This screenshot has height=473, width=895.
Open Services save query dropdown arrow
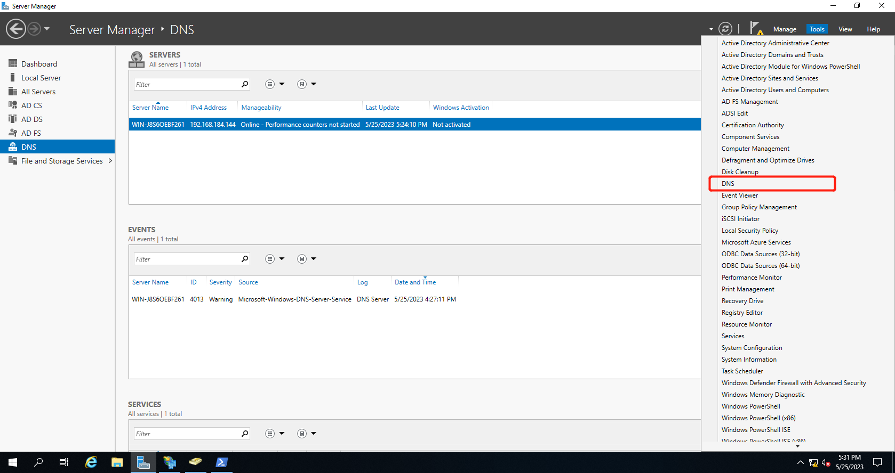tap(314, 434)
